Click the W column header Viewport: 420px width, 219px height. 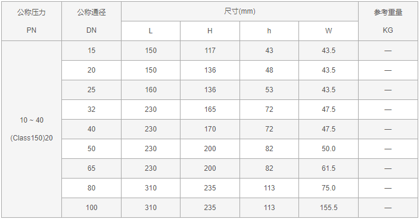[x=328, y=31]
